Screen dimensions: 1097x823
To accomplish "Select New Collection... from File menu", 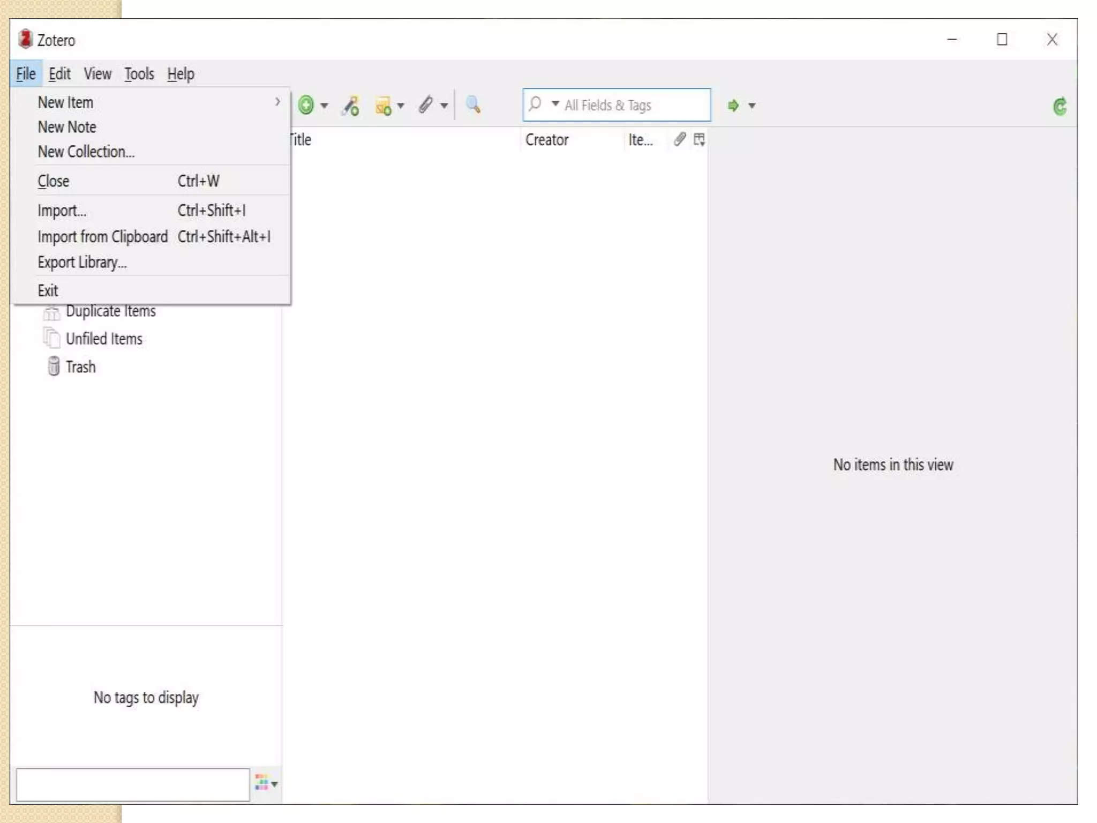I will 86,152.
